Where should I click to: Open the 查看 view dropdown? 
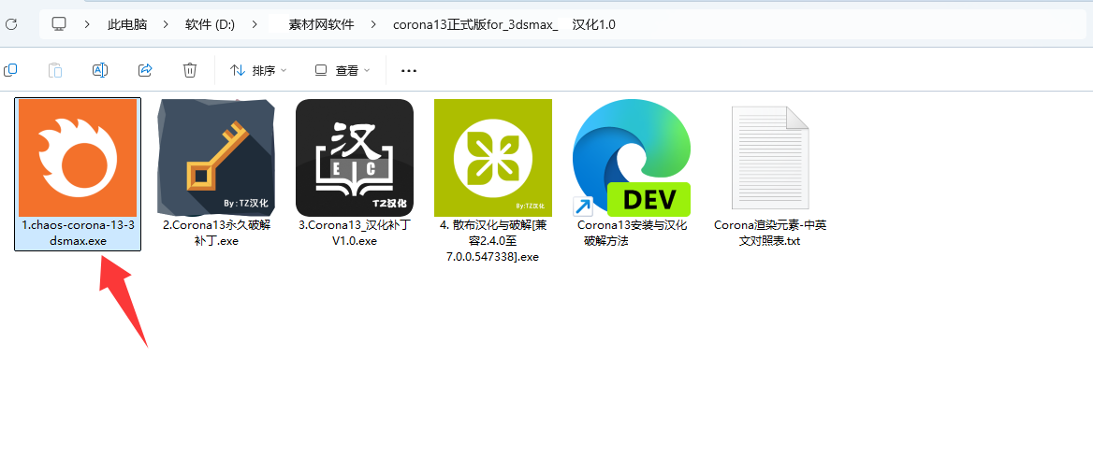click(x=342, y=70)
